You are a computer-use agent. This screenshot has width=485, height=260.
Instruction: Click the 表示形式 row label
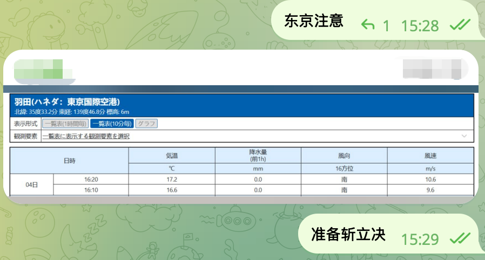25,124
